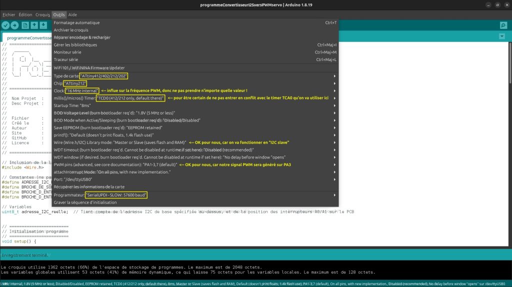The image size is (512, 287).
Task: Select Récupérer les informations de la carte
Action: pos(195,187)
